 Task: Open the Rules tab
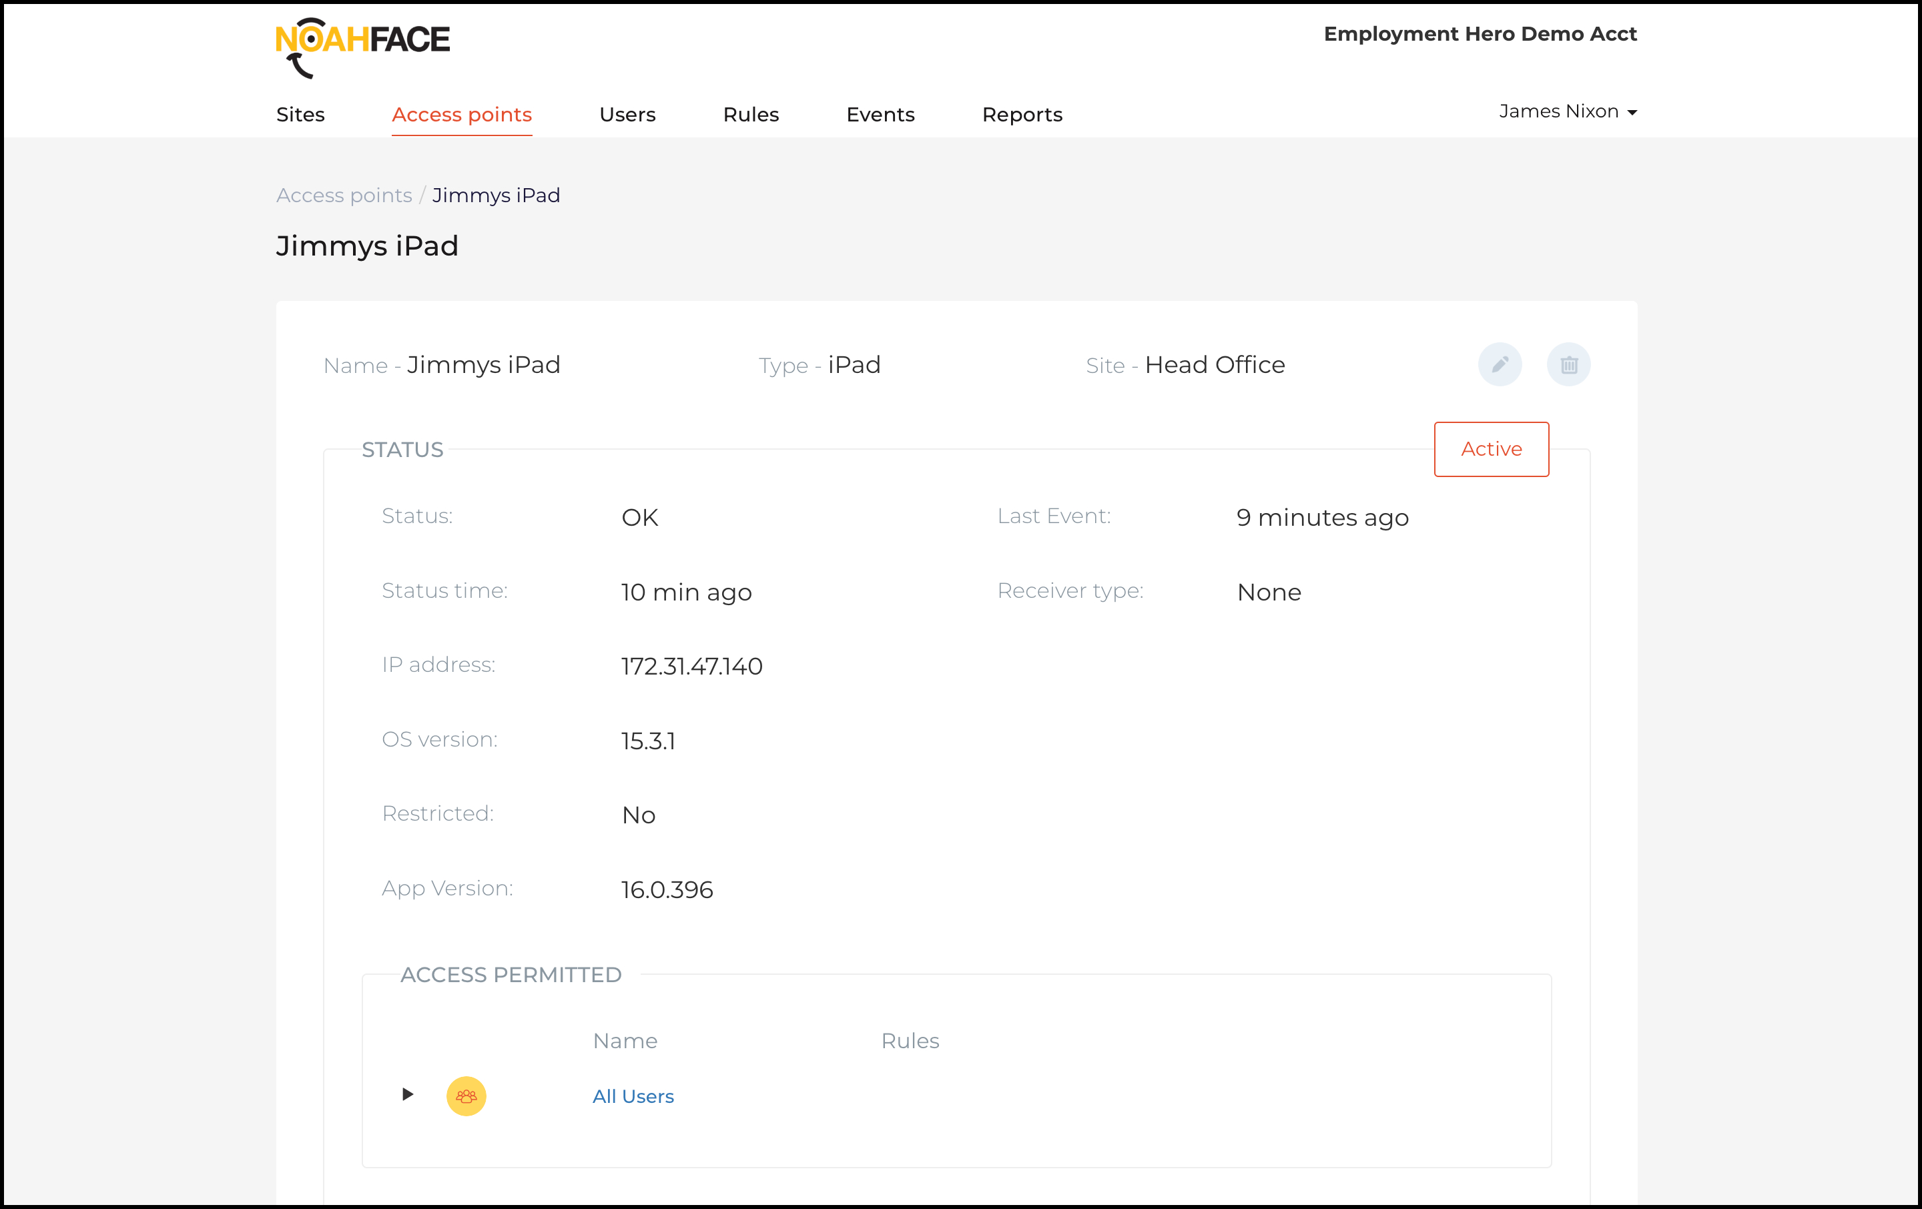click(750, 115)
